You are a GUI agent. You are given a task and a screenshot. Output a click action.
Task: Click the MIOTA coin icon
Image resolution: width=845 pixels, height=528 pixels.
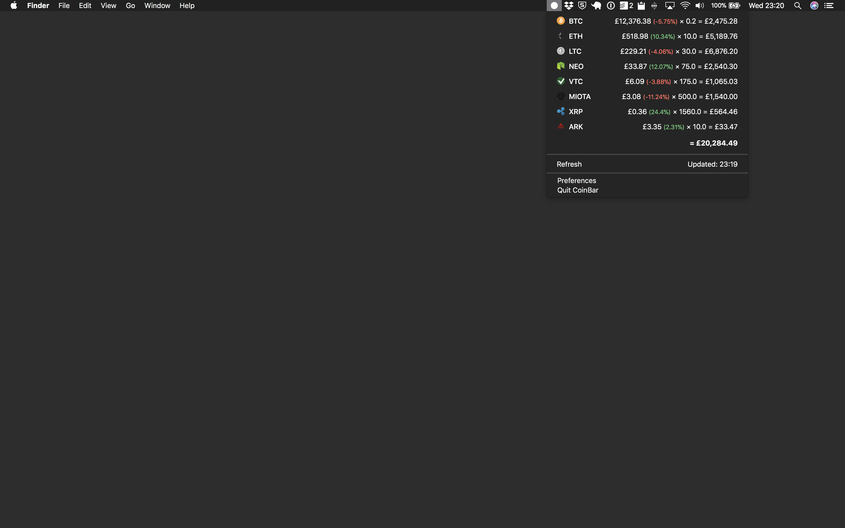(560, 96)
